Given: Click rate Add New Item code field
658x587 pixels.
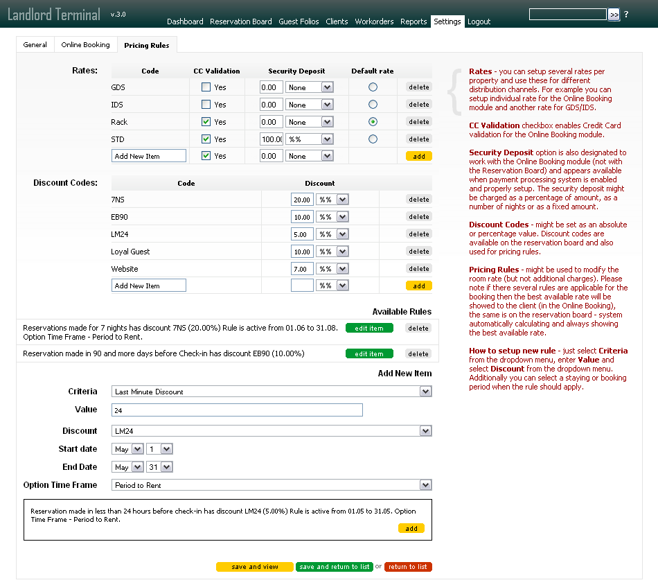Looking at the screenshot, I should (148, 156).
